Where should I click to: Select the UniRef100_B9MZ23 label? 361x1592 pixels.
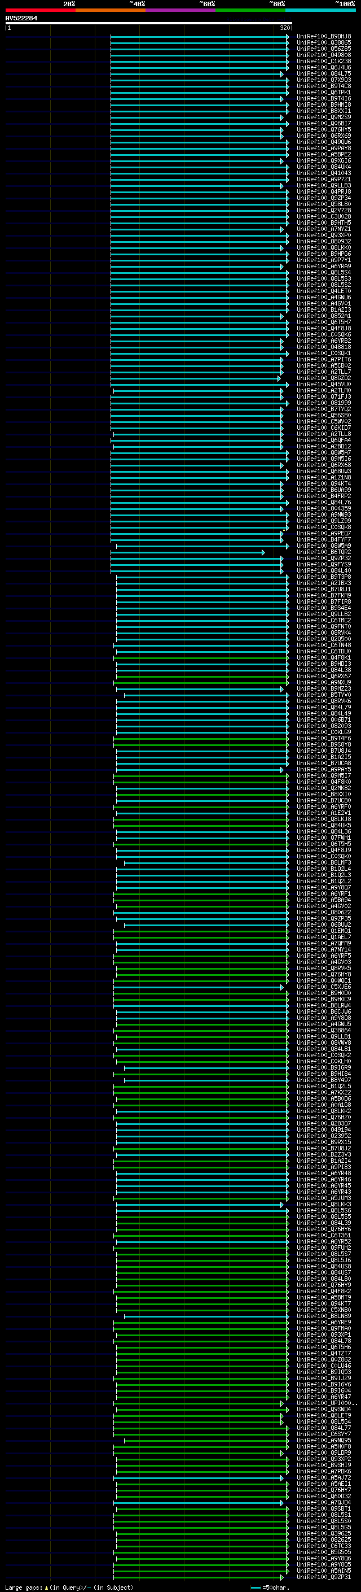[x=324, y=689]
